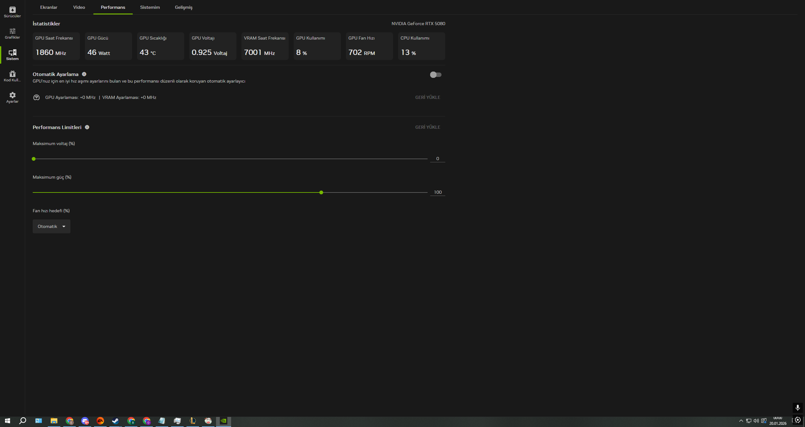Open the Sürücüler section in the sidebar
The width and height of the screenshot is (805, 427).
[12, 12]
